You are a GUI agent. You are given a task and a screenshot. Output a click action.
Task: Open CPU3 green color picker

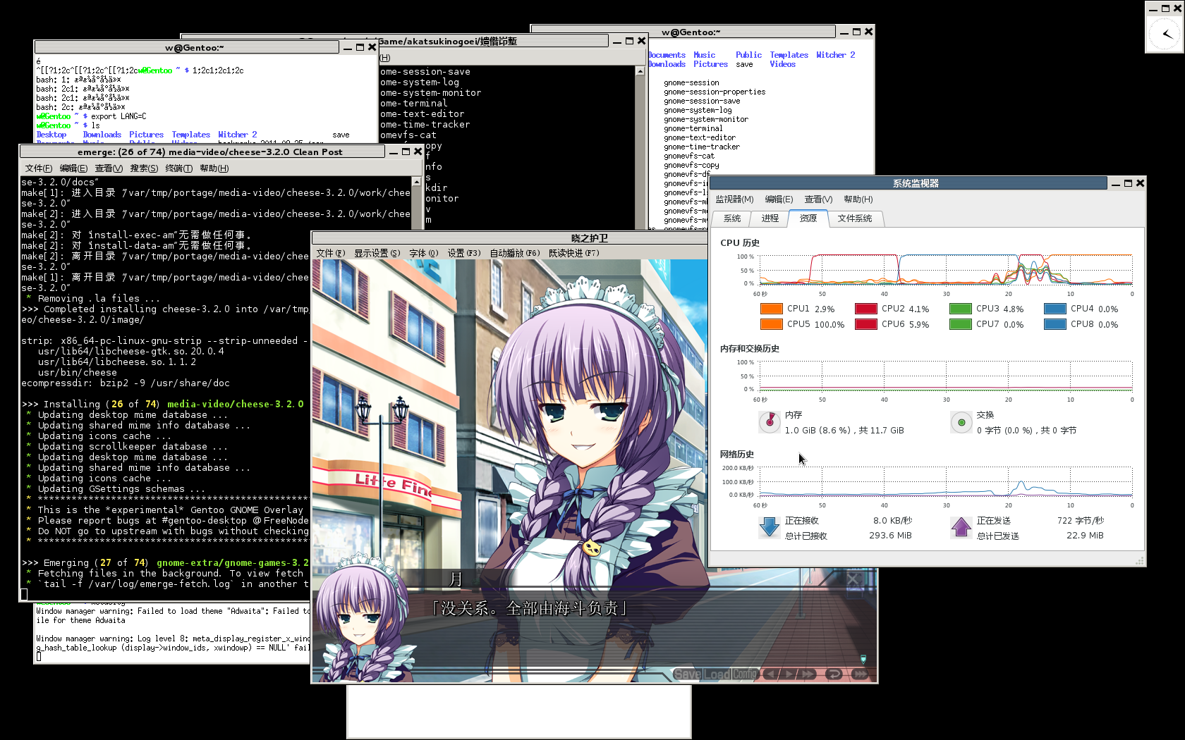click(961, 309)
